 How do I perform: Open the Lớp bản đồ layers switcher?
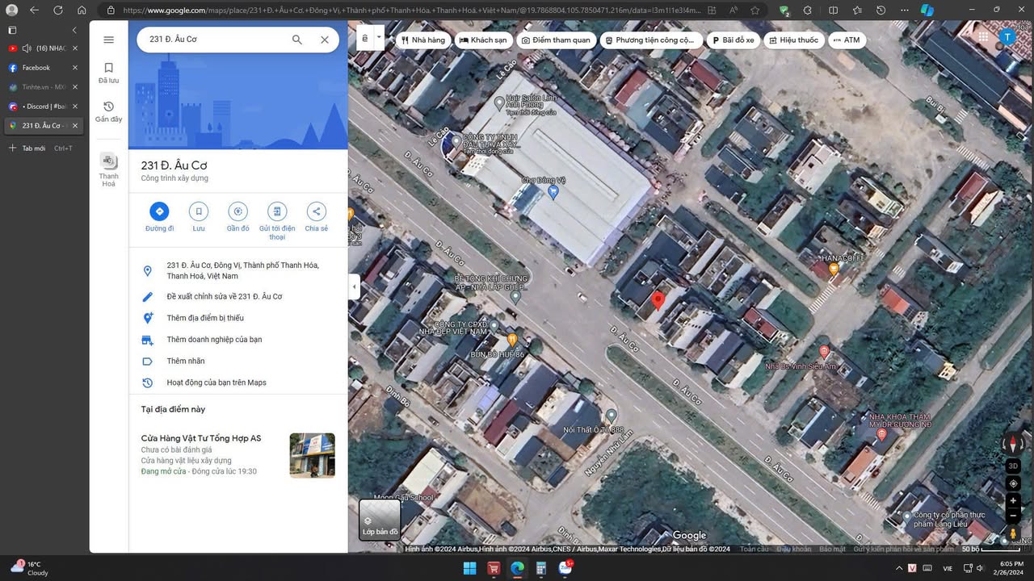378,520
